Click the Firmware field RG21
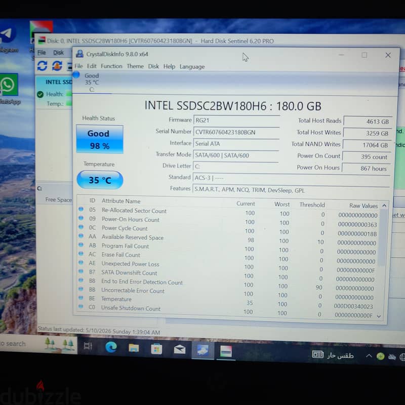405x405 pixels. 236,120
